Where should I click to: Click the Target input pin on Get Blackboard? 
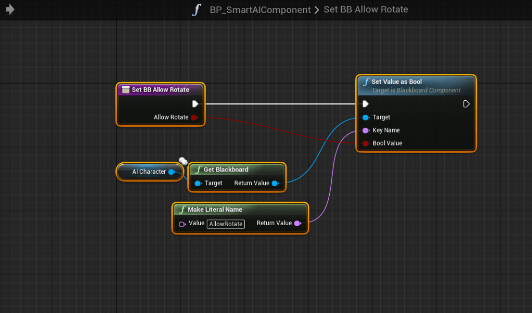[x=198, y=184]
